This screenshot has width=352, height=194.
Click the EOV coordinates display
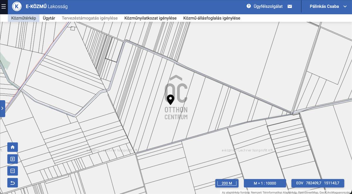coord(317,183)
